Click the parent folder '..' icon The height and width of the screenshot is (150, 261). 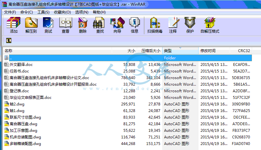coord(6,58)
